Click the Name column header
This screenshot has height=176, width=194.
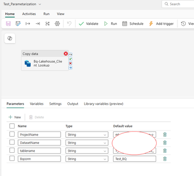pyautogui.click(x=22, y=126)
